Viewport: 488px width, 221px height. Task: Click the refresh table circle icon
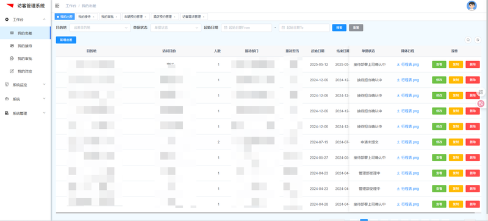click(478, 40)
